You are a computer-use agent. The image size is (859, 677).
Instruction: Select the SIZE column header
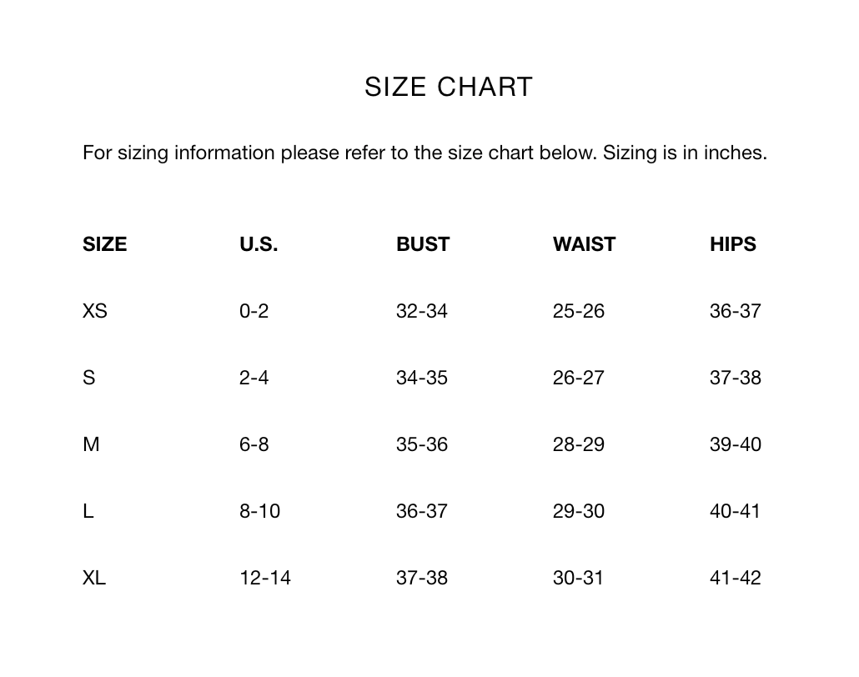point(104,244)
